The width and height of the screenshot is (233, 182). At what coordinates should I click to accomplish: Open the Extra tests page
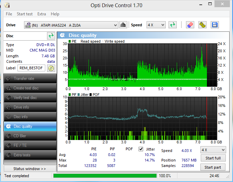click(x=30, y=155)
